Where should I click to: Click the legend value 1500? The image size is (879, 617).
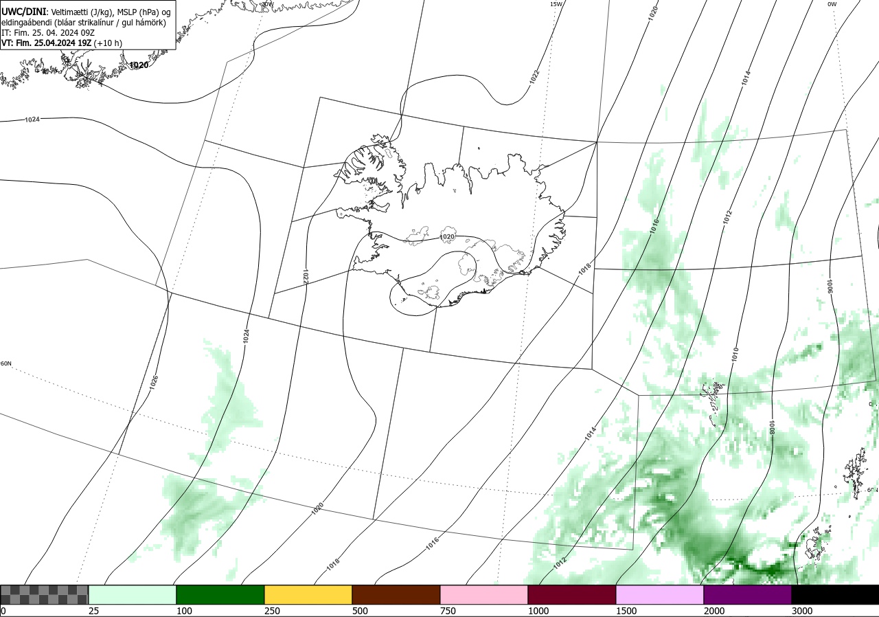[x=626, y=611]
